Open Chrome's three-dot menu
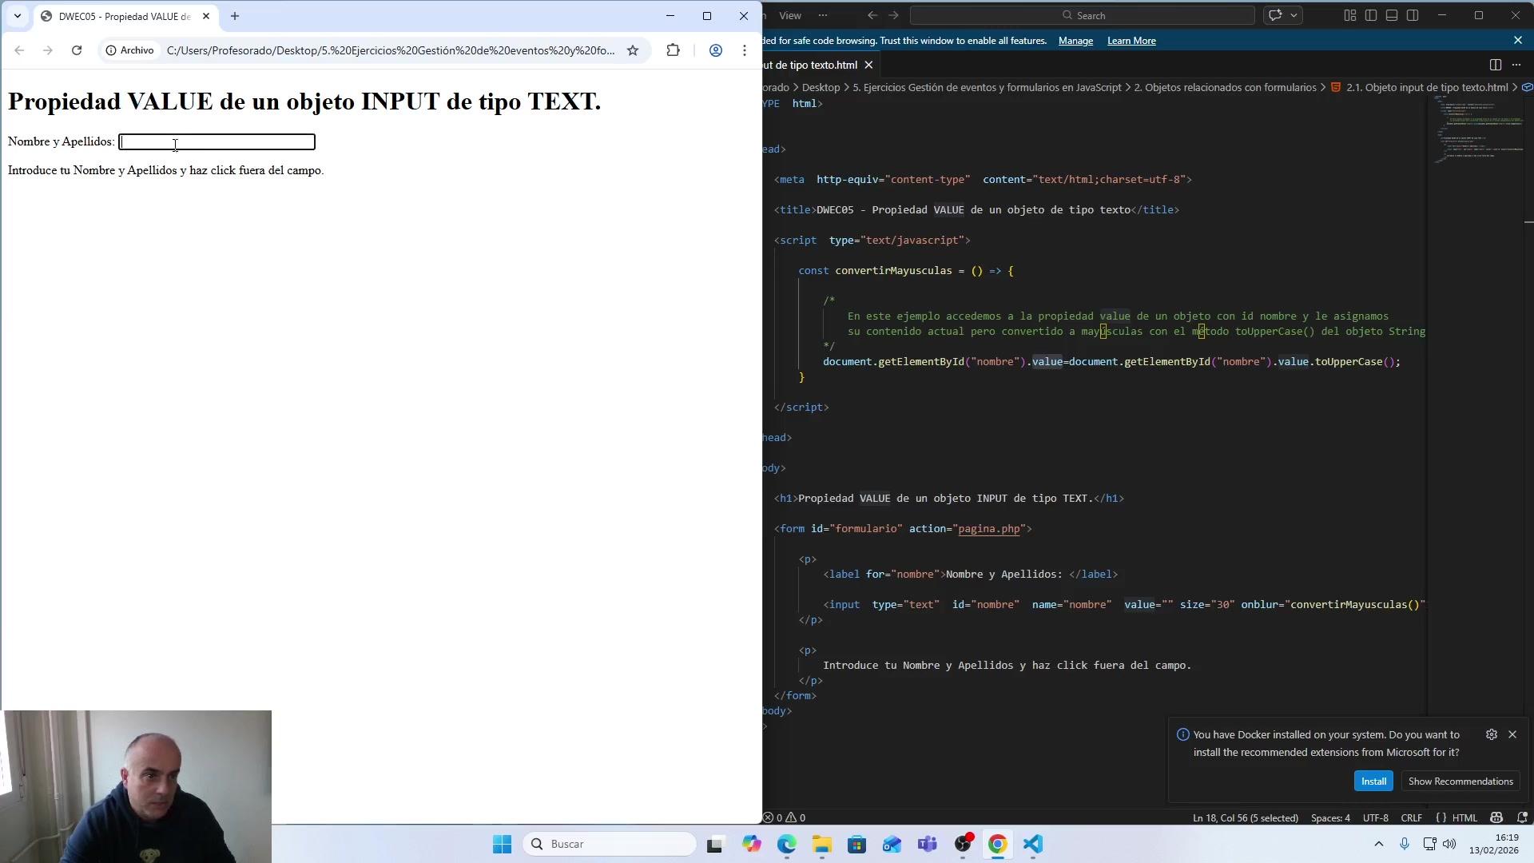The image size is (1534, 863). click(745, 50)
